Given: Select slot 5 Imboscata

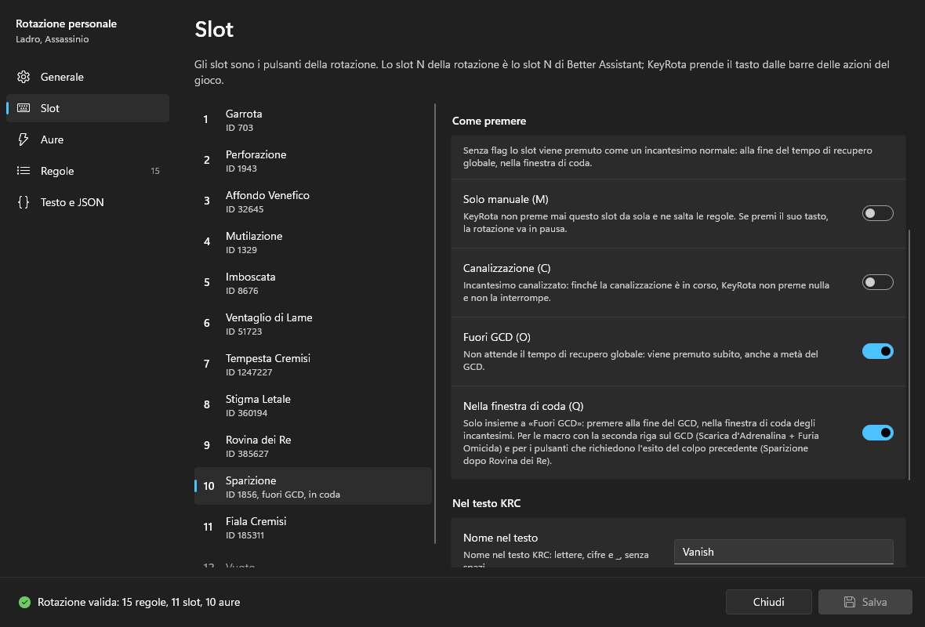Looking at the screenshot, I should pos(313,282).
